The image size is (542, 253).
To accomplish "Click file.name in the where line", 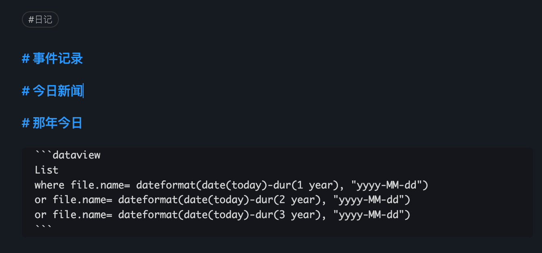I will (97, 185).
